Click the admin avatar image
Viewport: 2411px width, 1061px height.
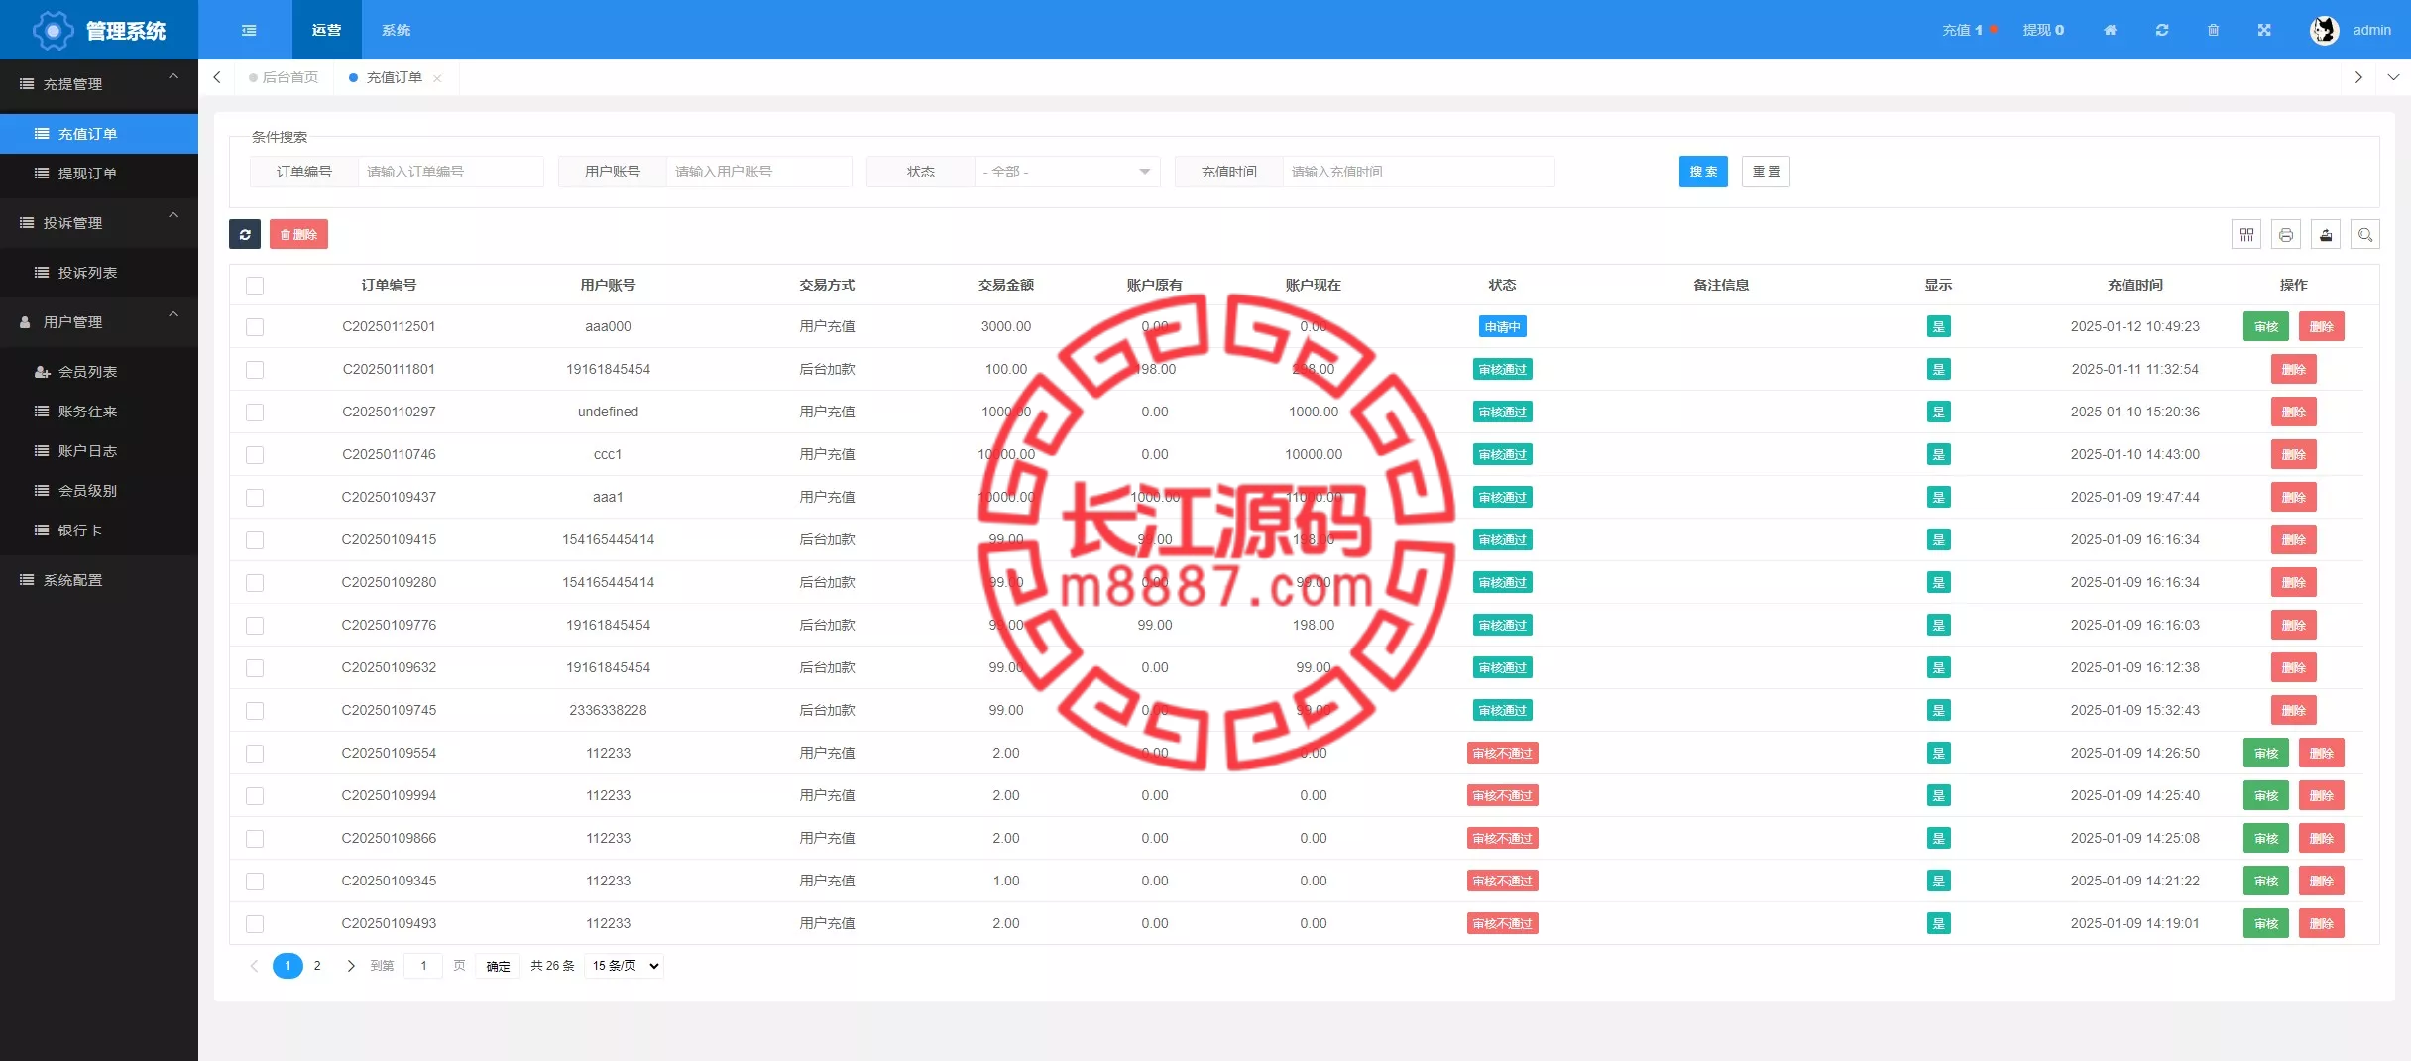(2324, 30)
